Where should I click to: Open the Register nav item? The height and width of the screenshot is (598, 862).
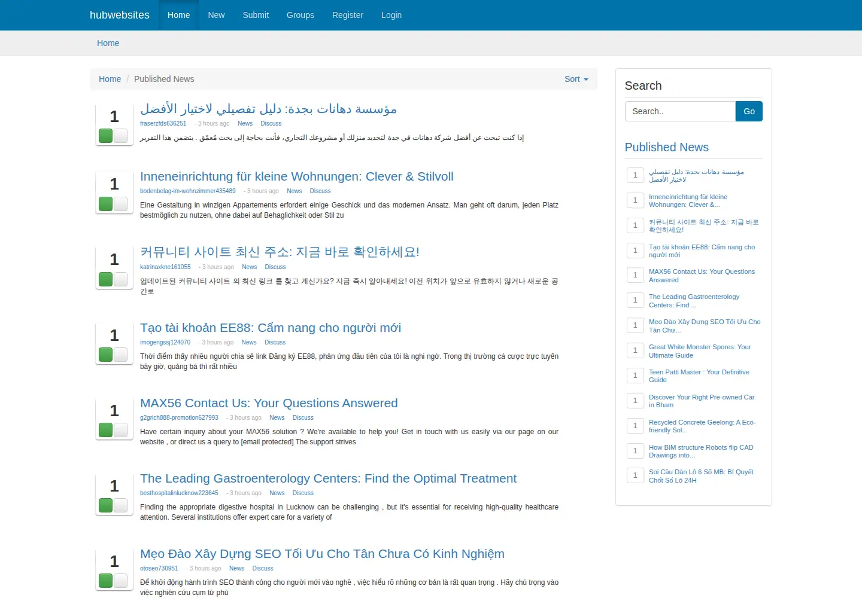tap(348, 15)
